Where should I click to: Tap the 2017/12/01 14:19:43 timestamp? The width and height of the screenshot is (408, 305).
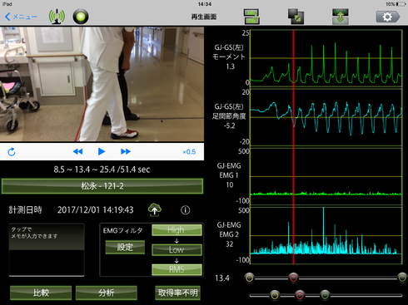click(96, 210)
